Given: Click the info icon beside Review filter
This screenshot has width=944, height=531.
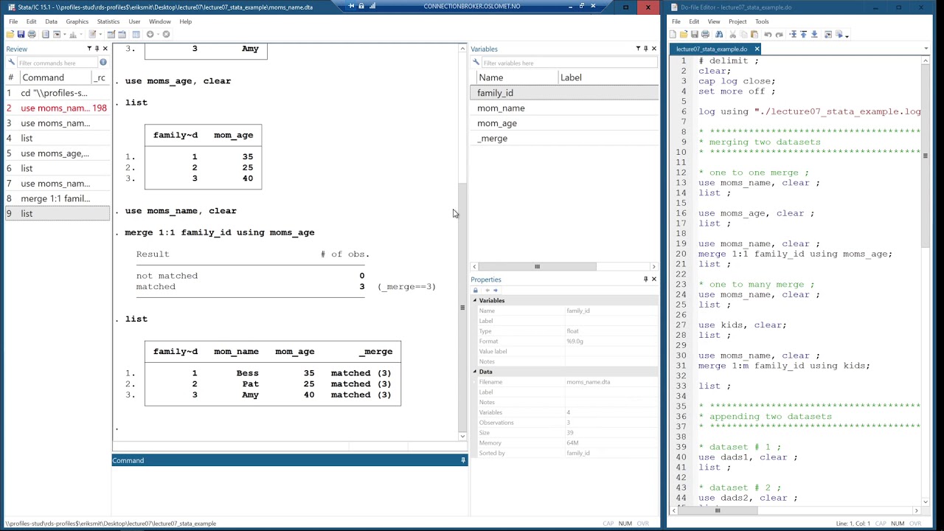Looking at the screenshot, I should click(103, 63).
